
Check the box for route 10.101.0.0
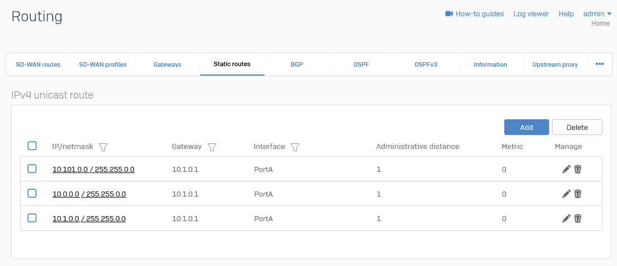point(32,169)
